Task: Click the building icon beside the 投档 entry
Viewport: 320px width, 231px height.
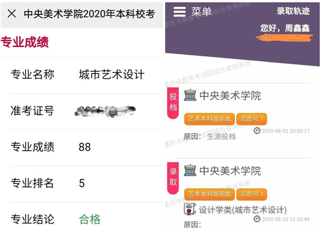Action: tap(190, 96)
